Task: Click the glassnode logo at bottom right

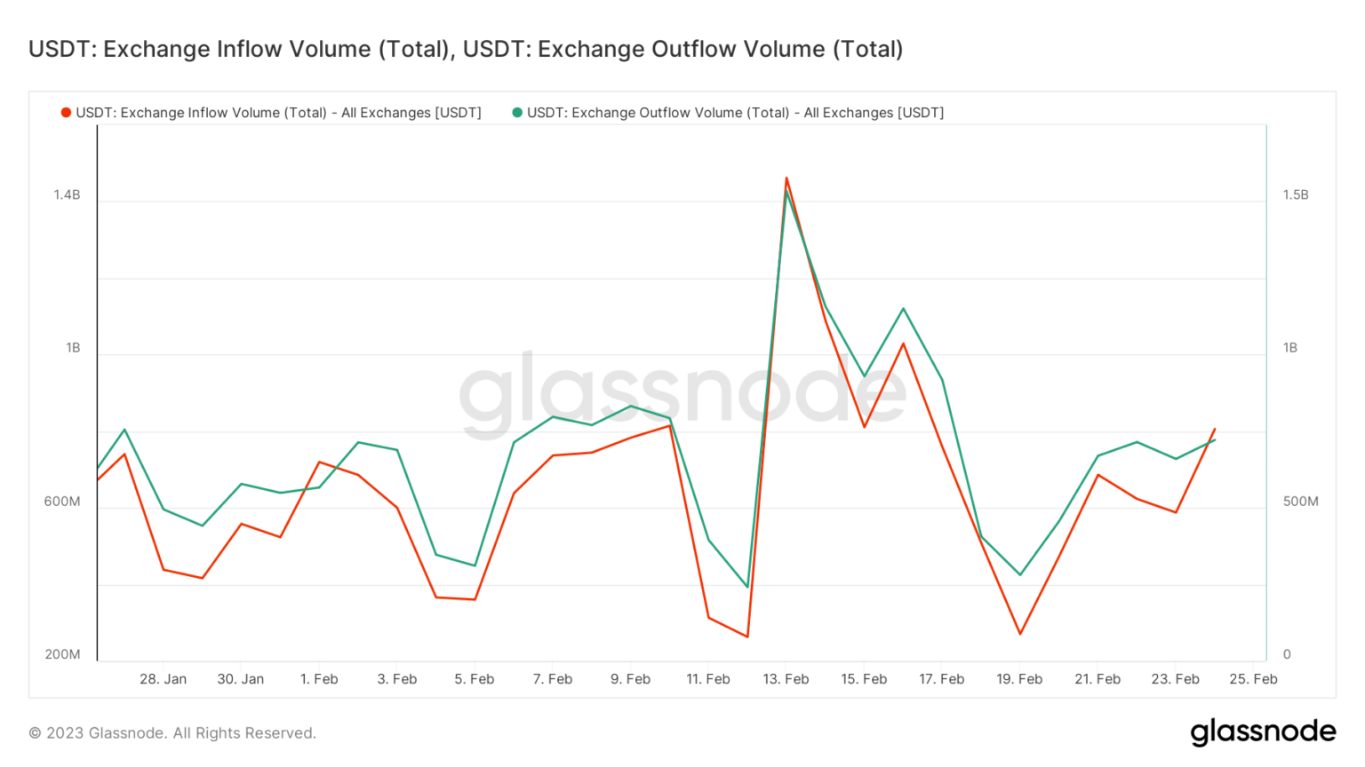Action: (x=1263, y=731)
